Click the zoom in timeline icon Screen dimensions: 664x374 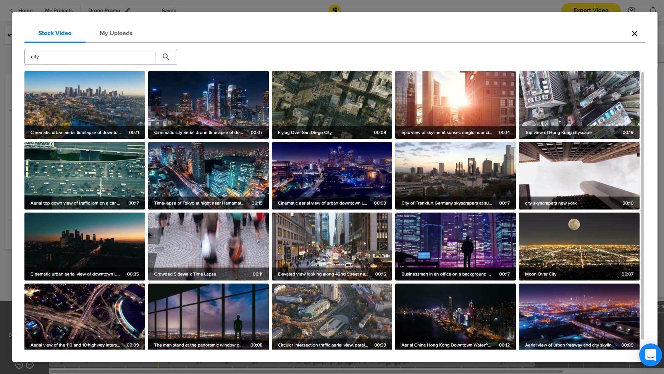click(19, 365)
